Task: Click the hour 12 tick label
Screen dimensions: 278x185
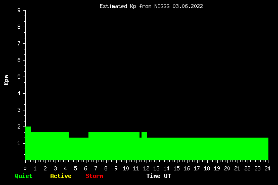Action: tap(146, 168)
